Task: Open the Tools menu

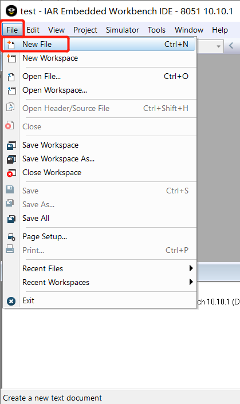Action: (x=156, y=30)
